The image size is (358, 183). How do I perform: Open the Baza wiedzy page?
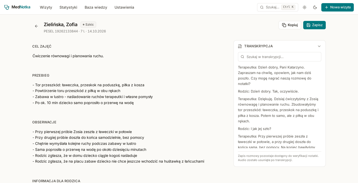96,7
